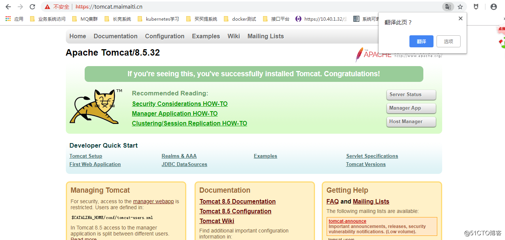
Task: Open Clustering/Session Replication HOW-TO link
Action: click(x=189, y=123)
